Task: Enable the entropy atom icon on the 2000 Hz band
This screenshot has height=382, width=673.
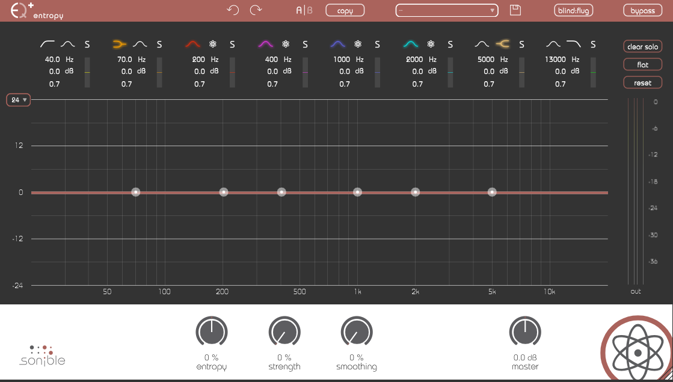Action: coord(431,44)
